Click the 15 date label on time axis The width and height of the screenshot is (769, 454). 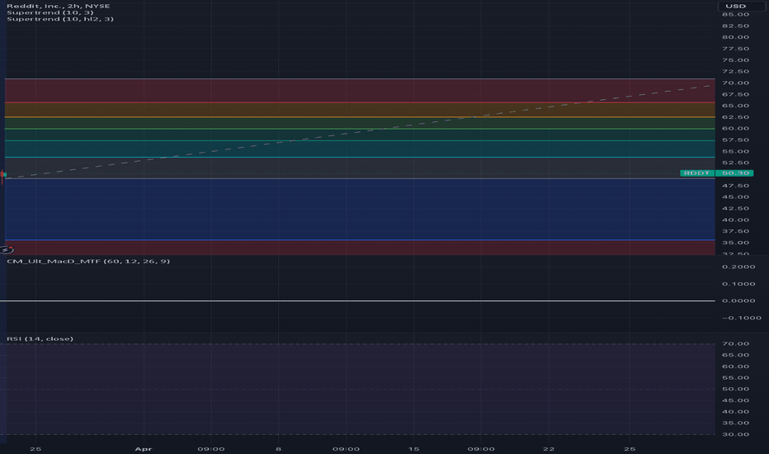pyautogui.click(x=414, y=448)
